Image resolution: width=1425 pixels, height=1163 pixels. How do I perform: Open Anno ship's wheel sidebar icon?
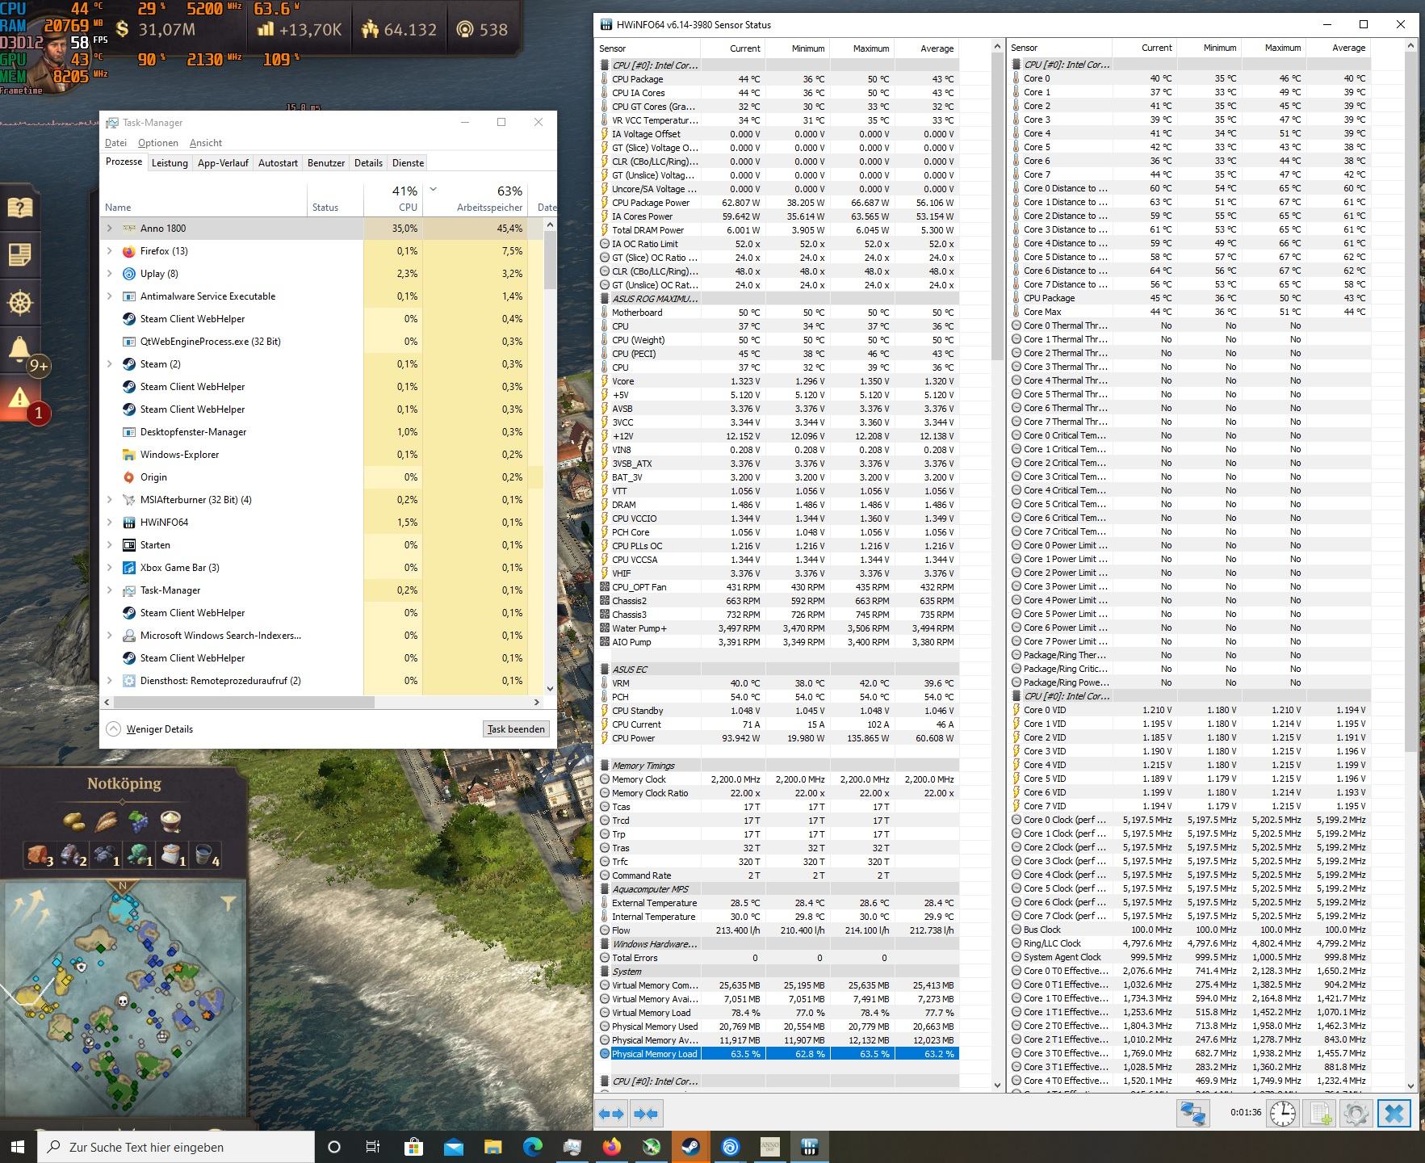(19, 303)
